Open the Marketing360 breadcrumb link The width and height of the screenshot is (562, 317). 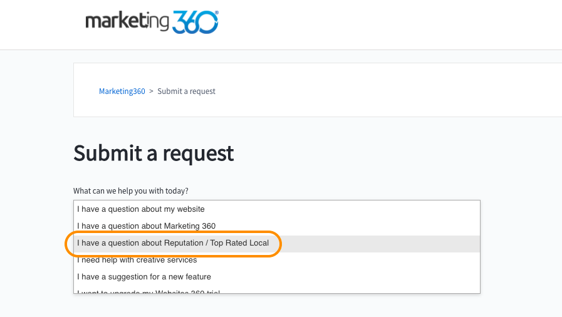pyautogui.click(x=122, y=91)
